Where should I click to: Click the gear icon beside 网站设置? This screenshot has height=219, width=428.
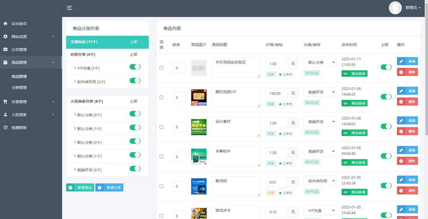click(x=5, y=36)
